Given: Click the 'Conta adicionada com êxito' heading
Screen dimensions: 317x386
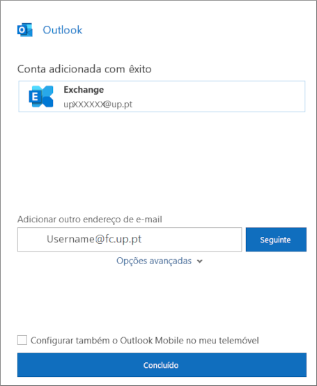Looking at the screenshot, I should tap(84, 69).
